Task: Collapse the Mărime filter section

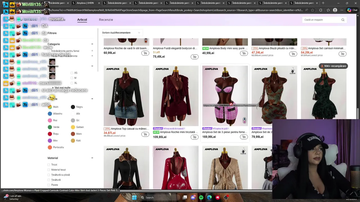Action: click(92, 66)
